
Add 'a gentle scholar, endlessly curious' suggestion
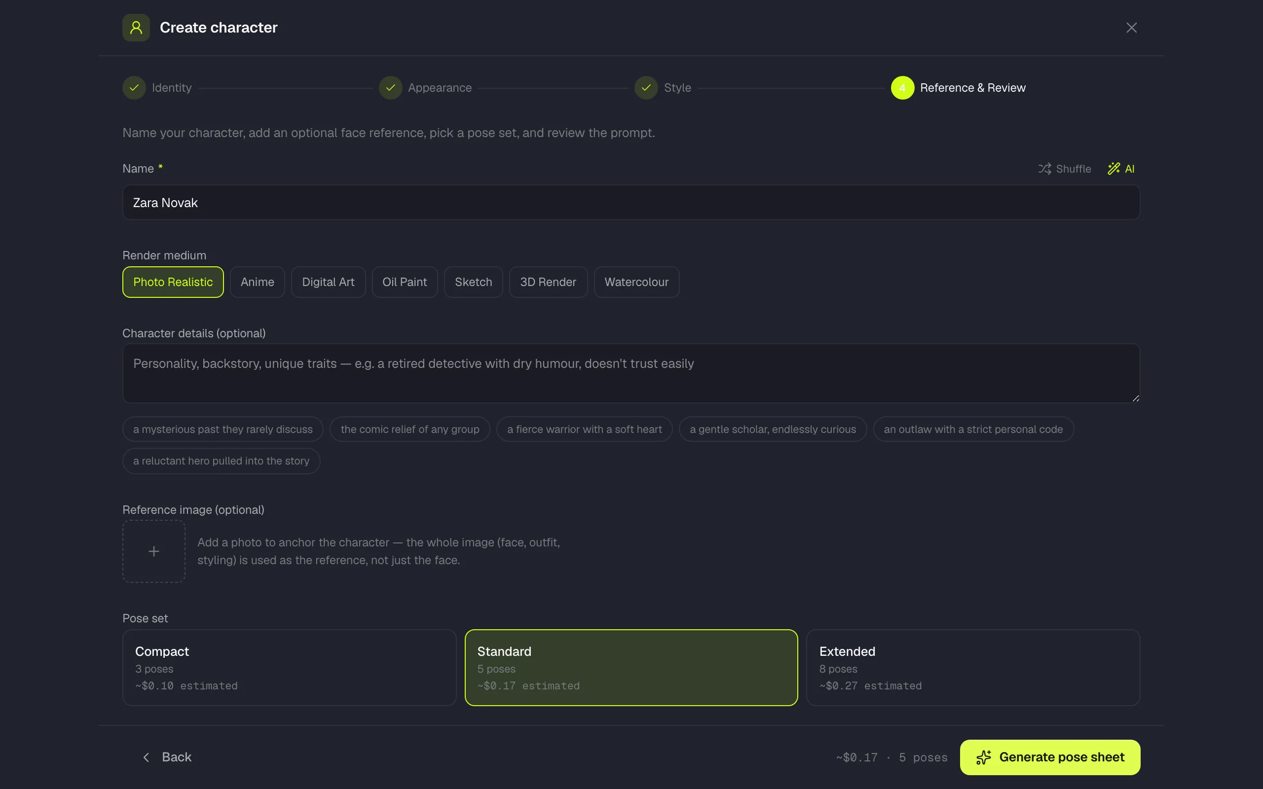pos(773,430)
